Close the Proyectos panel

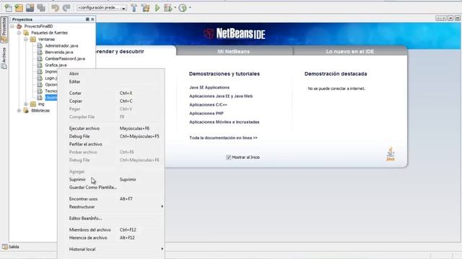coord(92,19)
